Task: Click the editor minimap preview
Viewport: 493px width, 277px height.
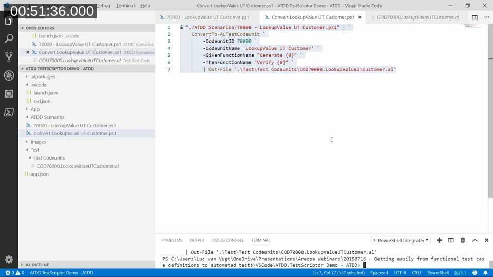Action: coord(473,26)
